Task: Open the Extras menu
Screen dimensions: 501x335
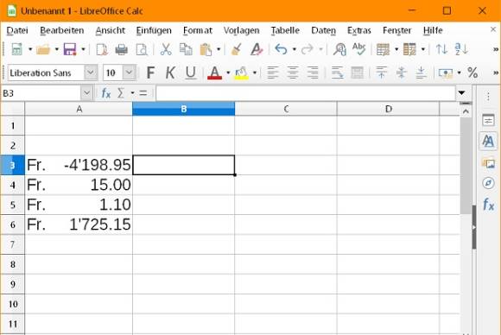Action: [x=358, y=30]
